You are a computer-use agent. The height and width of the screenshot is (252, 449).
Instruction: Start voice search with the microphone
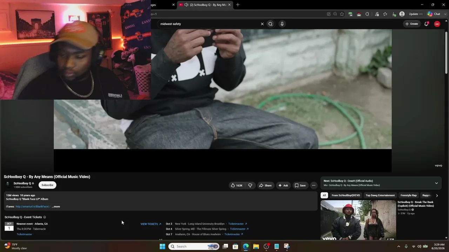[282, 24]
